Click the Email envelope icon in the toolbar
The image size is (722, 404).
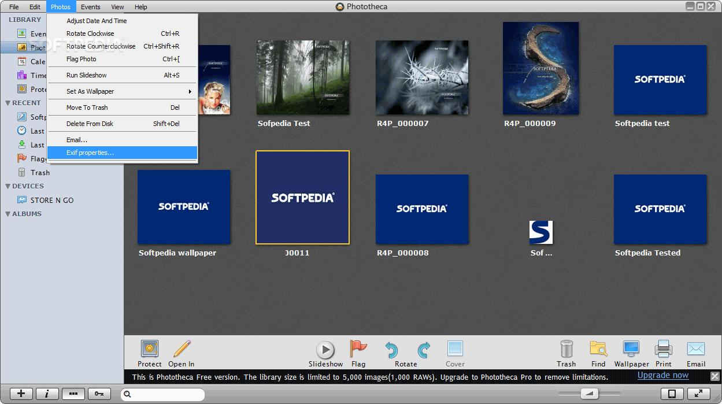(x=696, y=349)
